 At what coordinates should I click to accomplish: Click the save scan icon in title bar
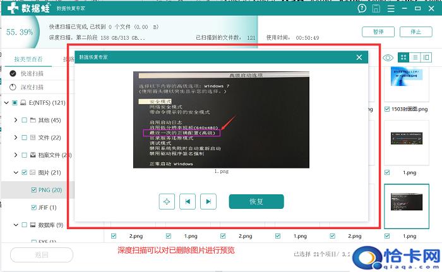tap(376, 9)
